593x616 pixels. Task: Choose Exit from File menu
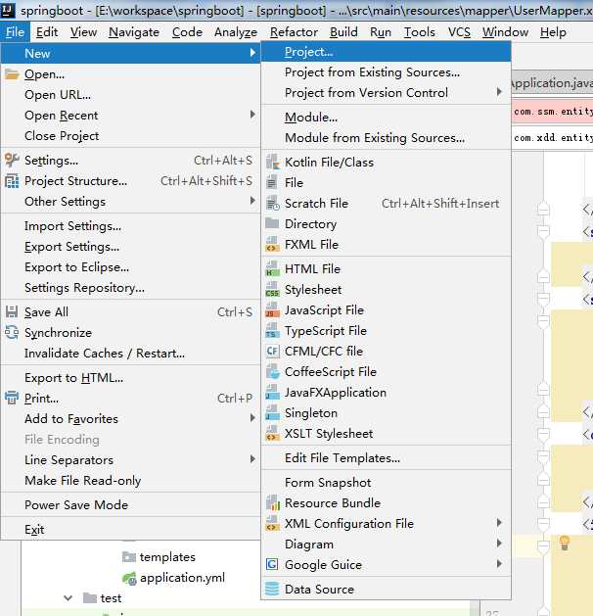coord(130,530)
